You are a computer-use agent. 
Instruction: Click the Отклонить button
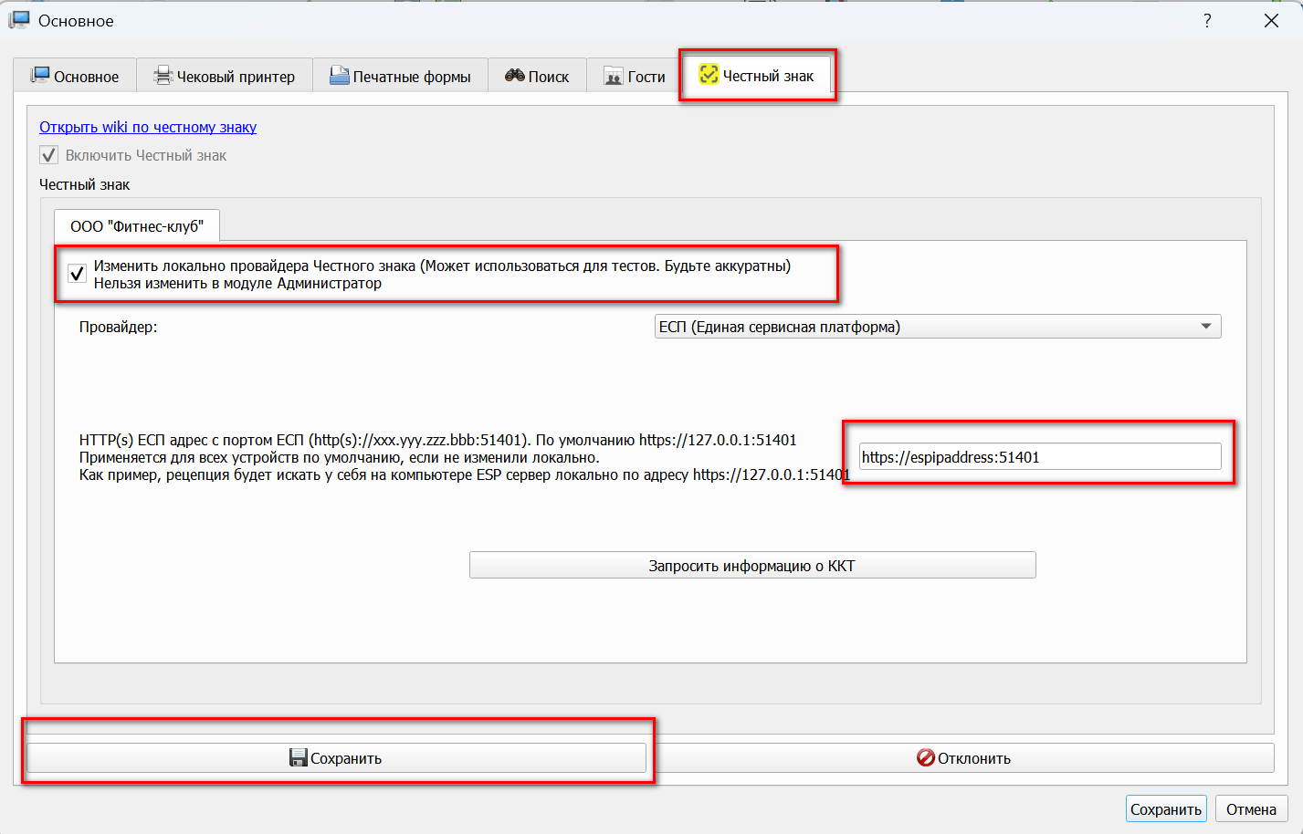click(964, 757)
